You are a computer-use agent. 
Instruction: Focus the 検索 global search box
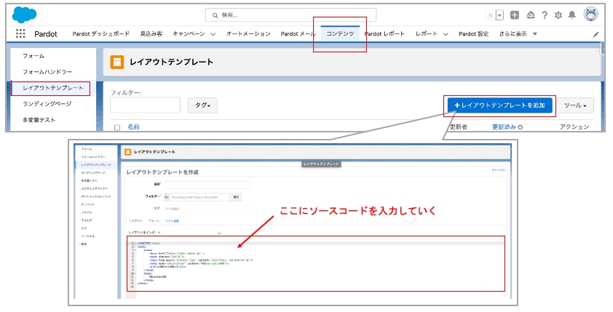point(290,15)
